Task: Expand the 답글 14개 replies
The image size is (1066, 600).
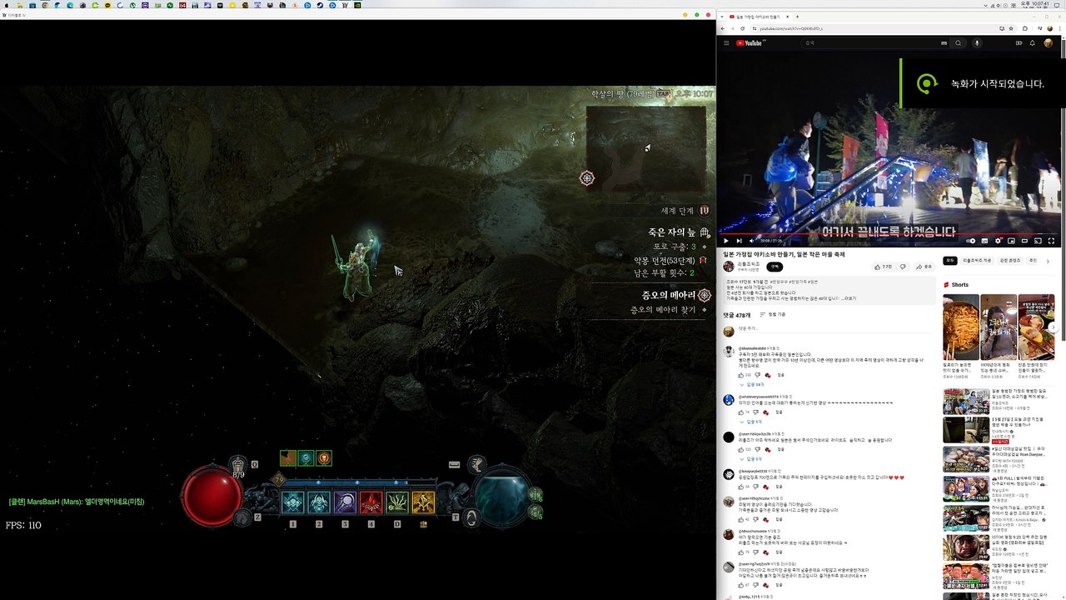Action: [x=752, y=385]
